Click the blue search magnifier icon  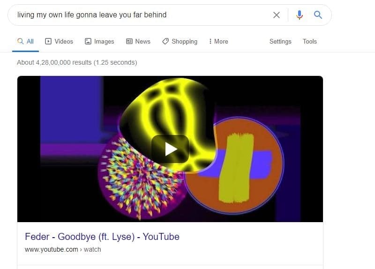[318, 15]
